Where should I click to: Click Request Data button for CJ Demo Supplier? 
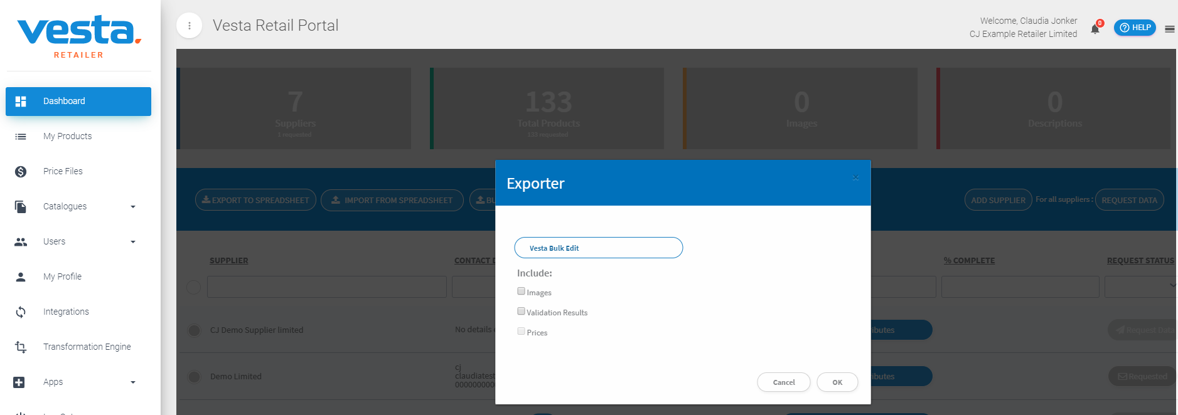click(1142, 330)
